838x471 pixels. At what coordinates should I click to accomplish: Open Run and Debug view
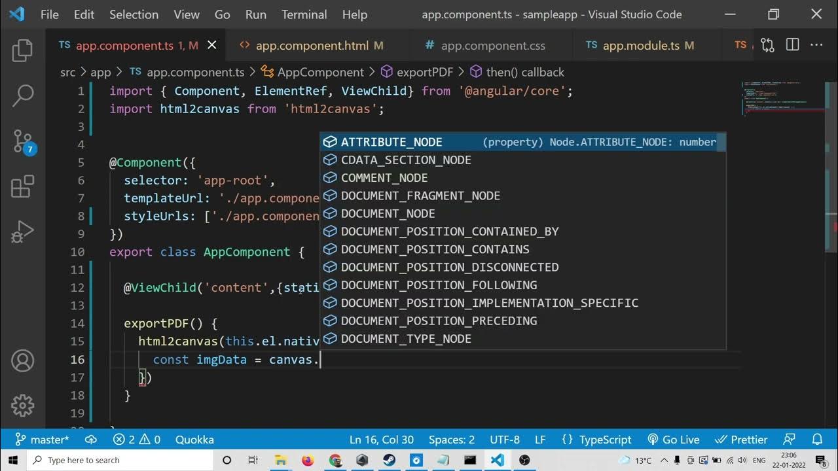[22, 230]
